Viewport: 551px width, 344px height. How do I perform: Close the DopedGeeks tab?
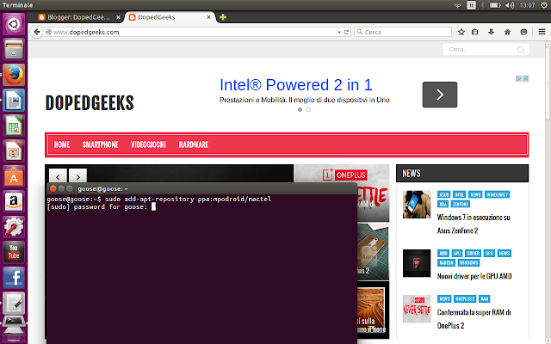click(208, 17)
